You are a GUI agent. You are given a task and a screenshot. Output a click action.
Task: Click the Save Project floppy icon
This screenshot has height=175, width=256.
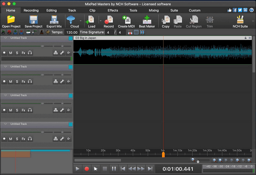pyautogui.click(x=34, y=20)
